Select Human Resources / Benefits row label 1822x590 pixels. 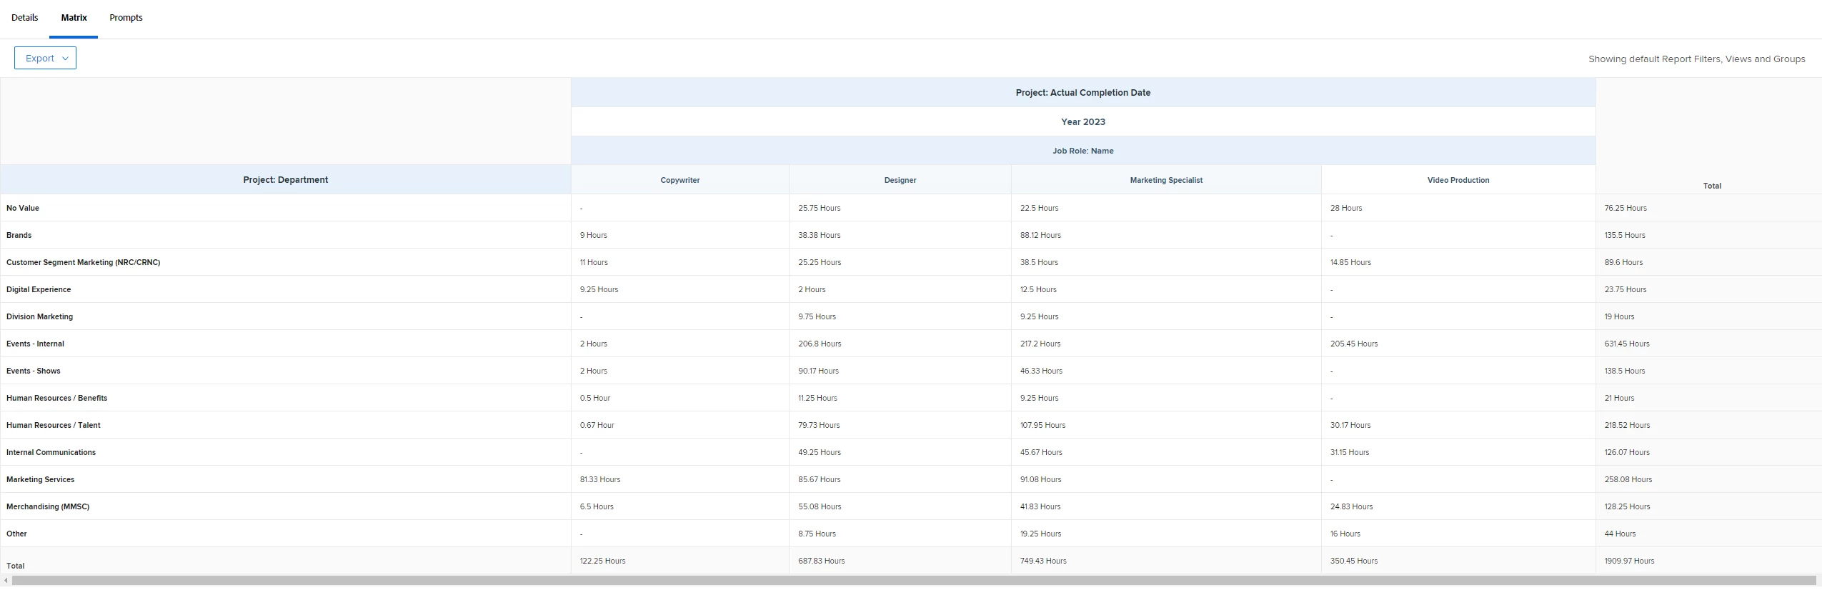tap(57, 398)
